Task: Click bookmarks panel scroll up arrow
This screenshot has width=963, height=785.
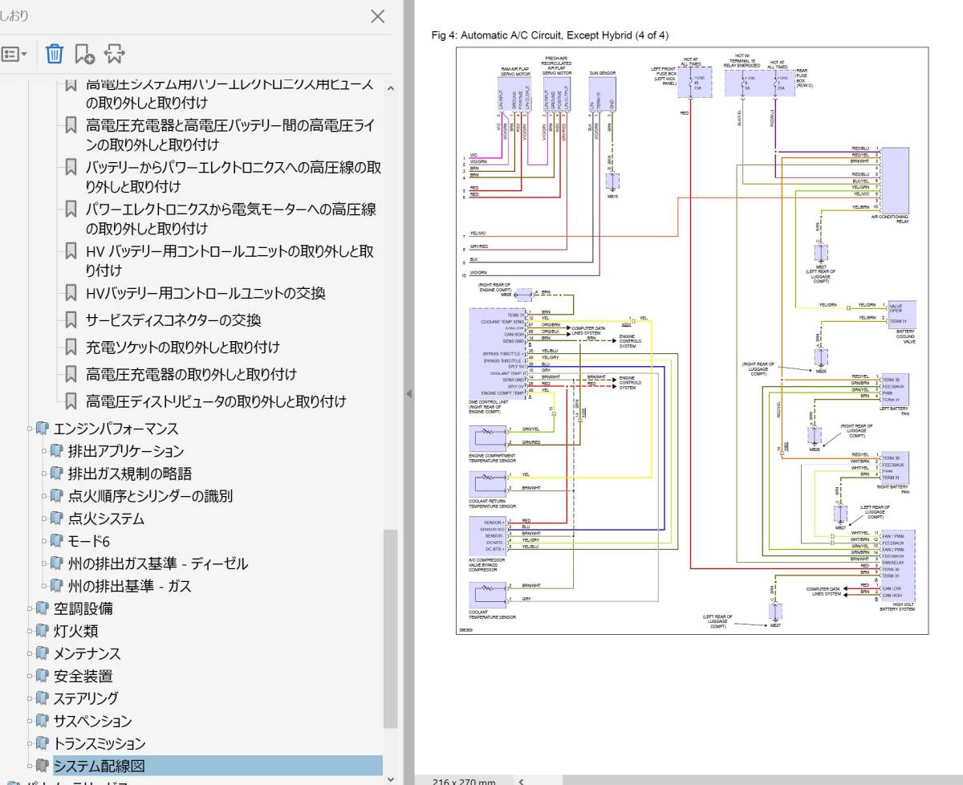Action: (x=391, y=87)
